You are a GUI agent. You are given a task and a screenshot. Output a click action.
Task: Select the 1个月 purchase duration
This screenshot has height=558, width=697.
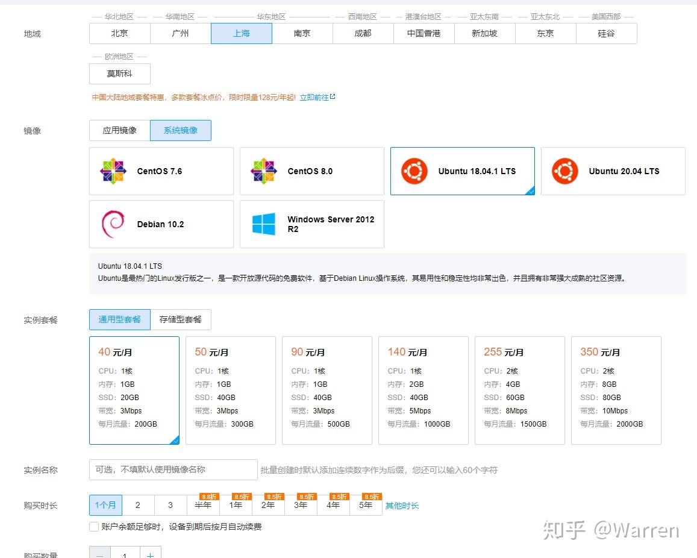pos(105,505)
